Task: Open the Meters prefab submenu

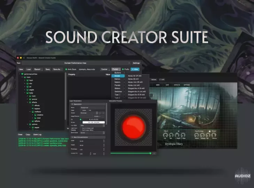Action: (118, 82)
